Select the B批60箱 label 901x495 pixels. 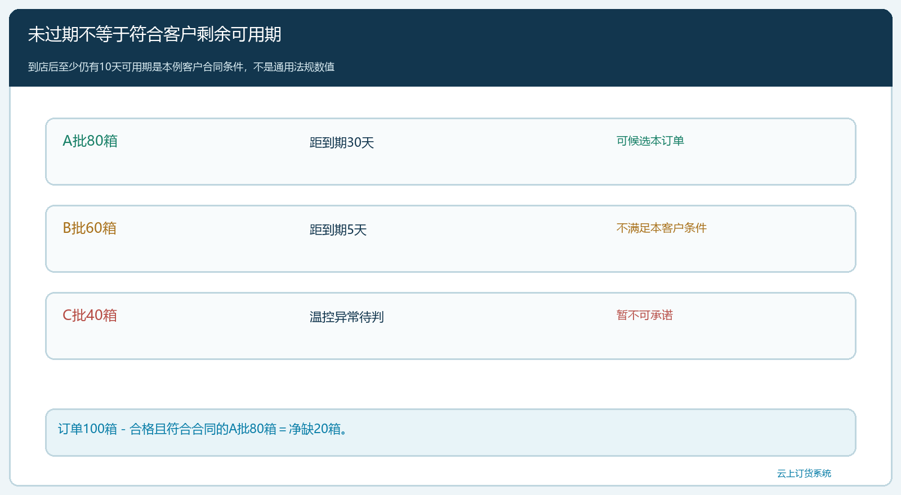(90, 228)
